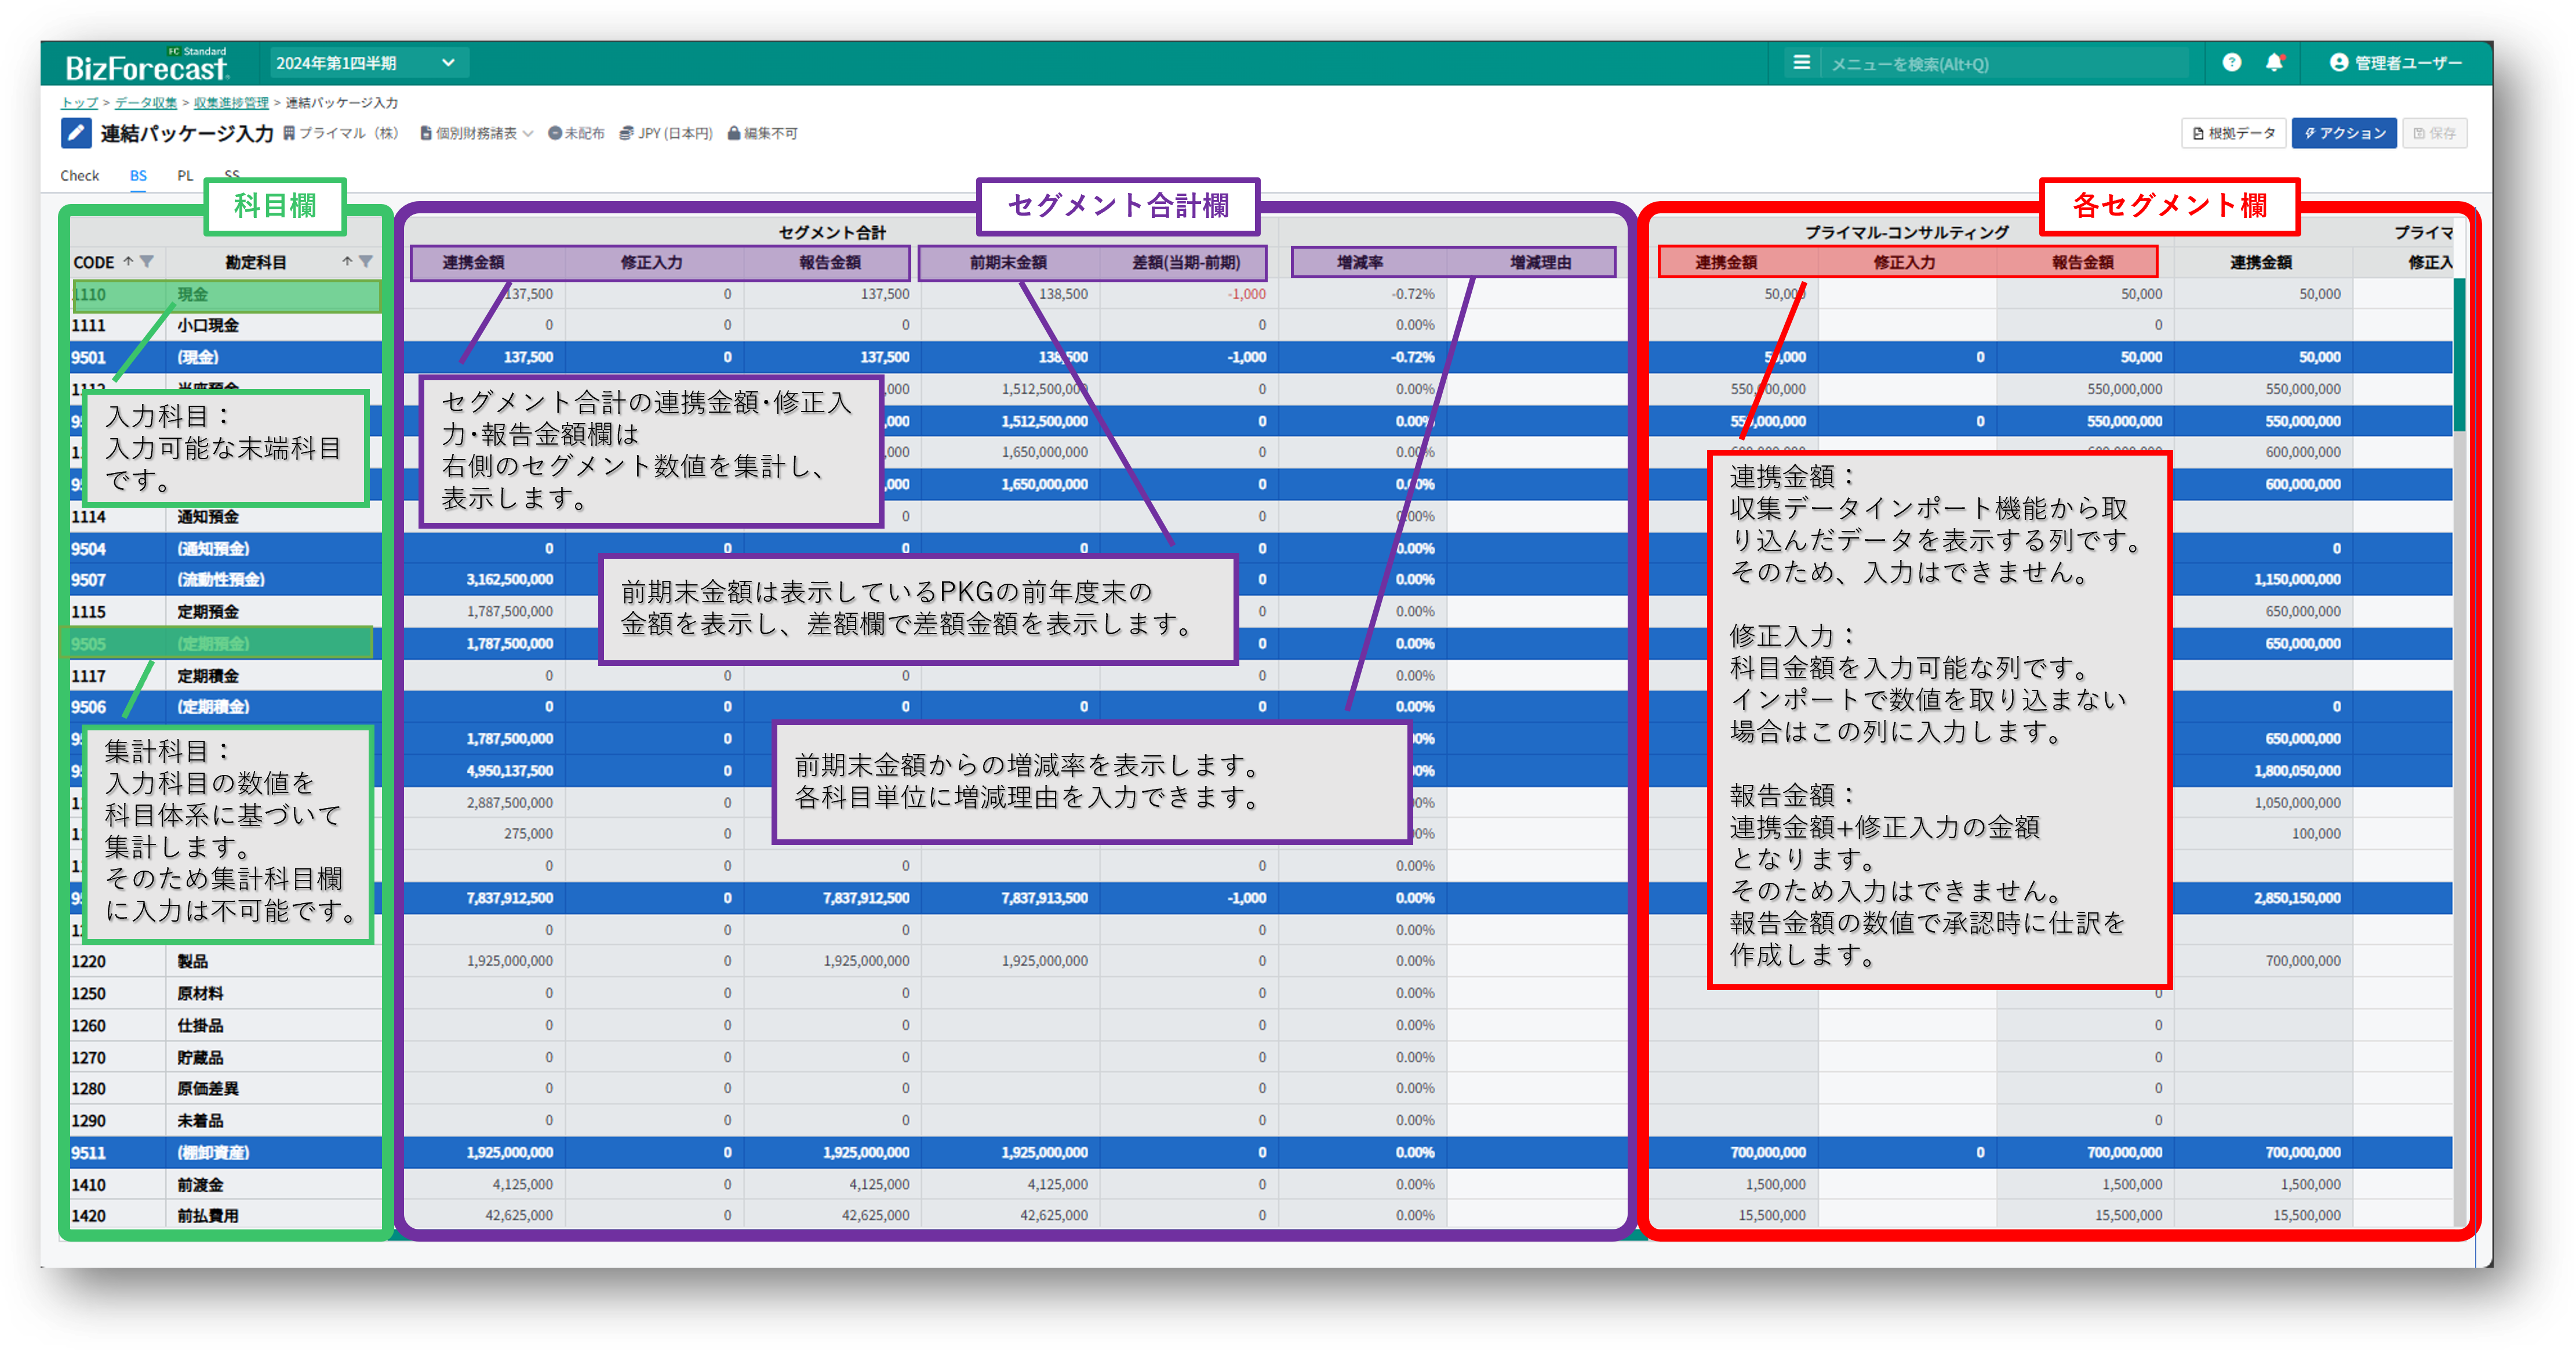Click the 根拠データ button

(x=2233, y=133)
